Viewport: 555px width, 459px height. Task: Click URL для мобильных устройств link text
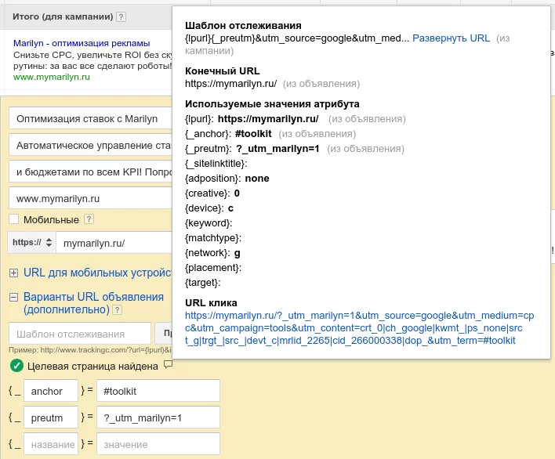pyautogui.click(x=97, y=273)
